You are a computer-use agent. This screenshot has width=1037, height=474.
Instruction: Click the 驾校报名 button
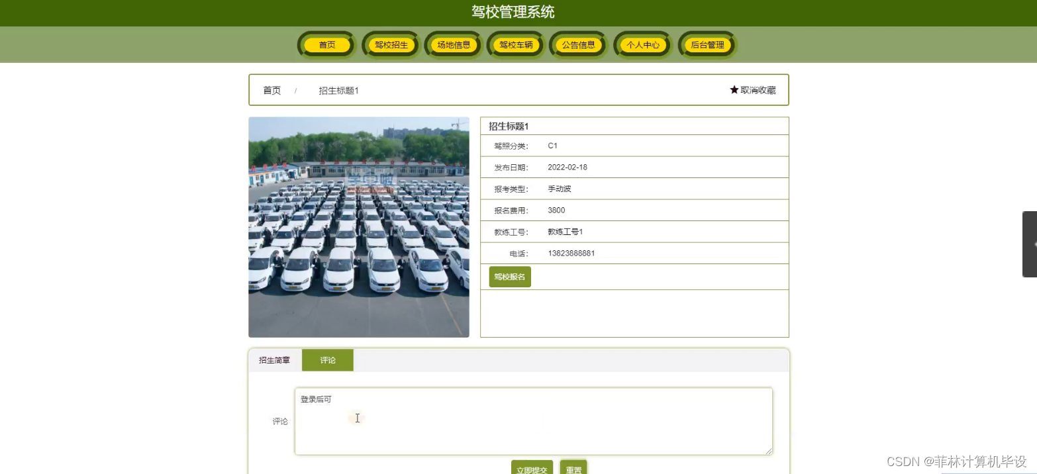510,277
